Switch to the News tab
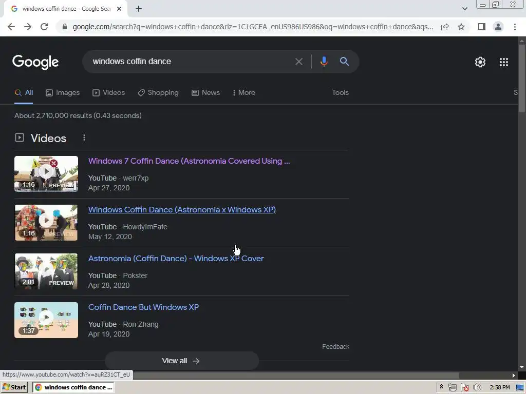This screenshot has height=394, width=526. pyautogui.click(x=205, y=93)
